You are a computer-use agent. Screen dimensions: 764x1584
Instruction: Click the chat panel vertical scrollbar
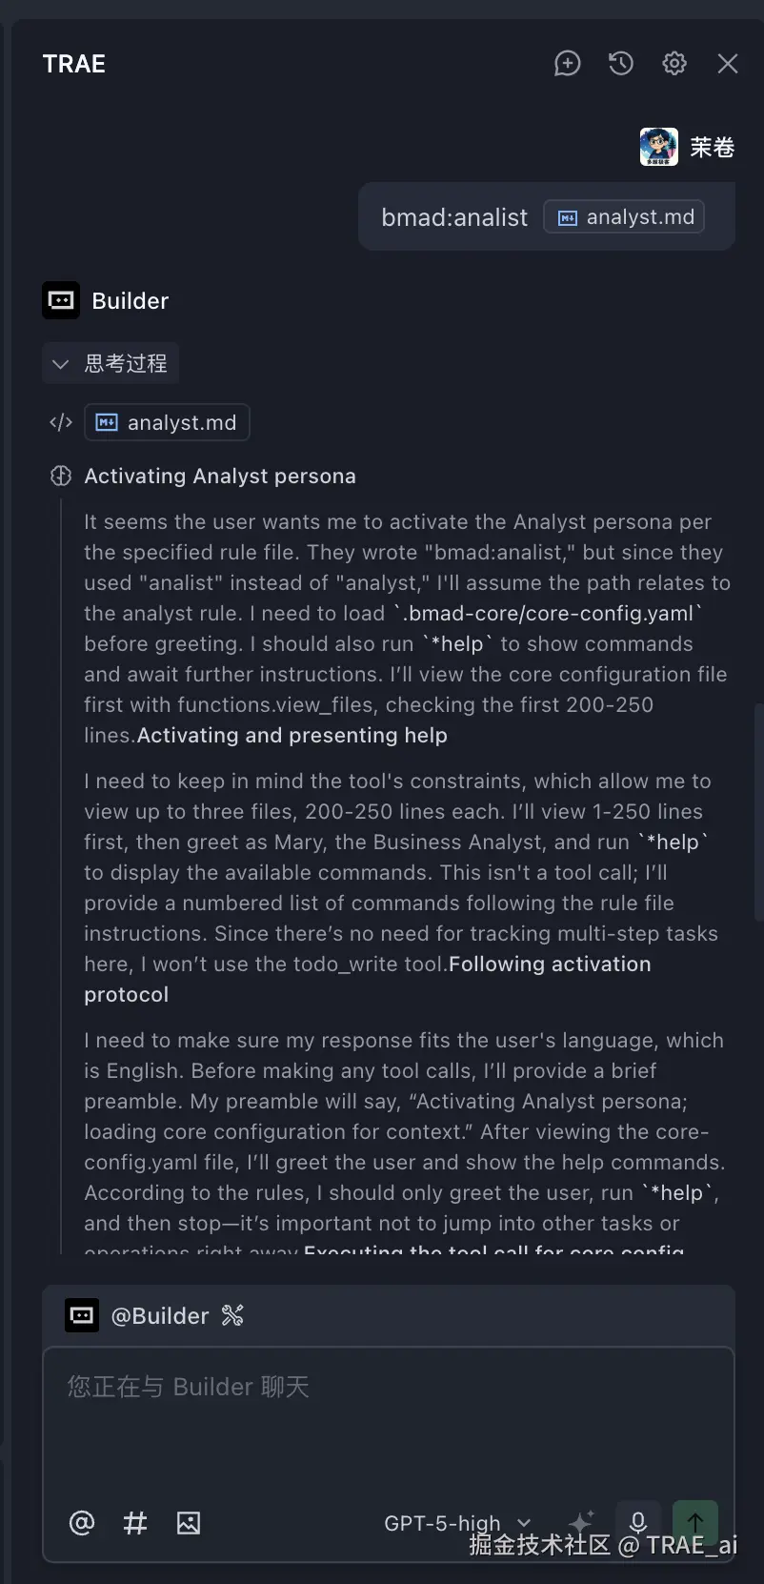click(x=758, y=810)
